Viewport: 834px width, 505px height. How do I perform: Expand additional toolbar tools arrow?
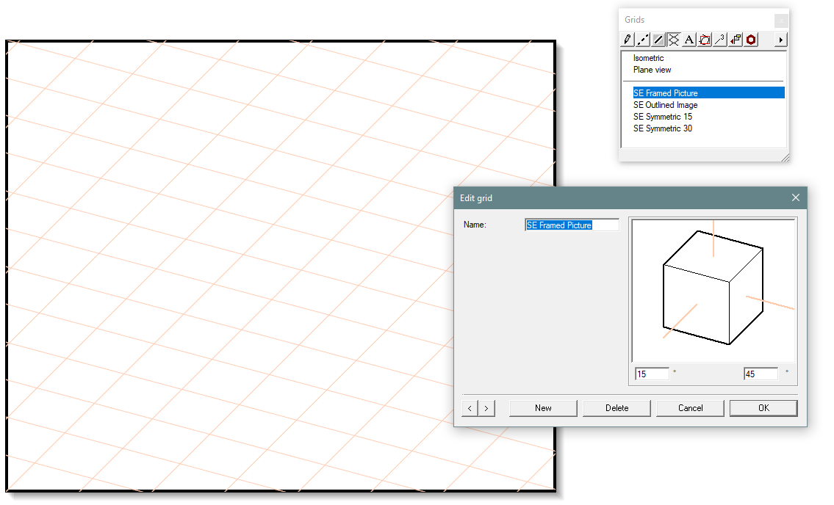click(780, 39)
